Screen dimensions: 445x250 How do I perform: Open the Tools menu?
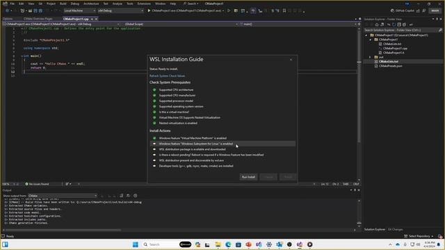tap(130, 3)
